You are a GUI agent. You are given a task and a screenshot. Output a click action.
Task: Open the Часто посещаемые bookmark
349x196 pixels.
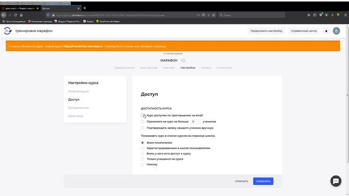[14, 22]
